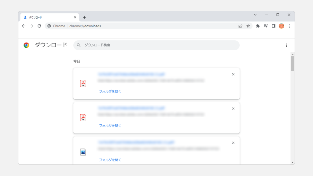Click フォルダを開く for the third download
Viewport: 313px width, 176px height.
coord(110,160)
